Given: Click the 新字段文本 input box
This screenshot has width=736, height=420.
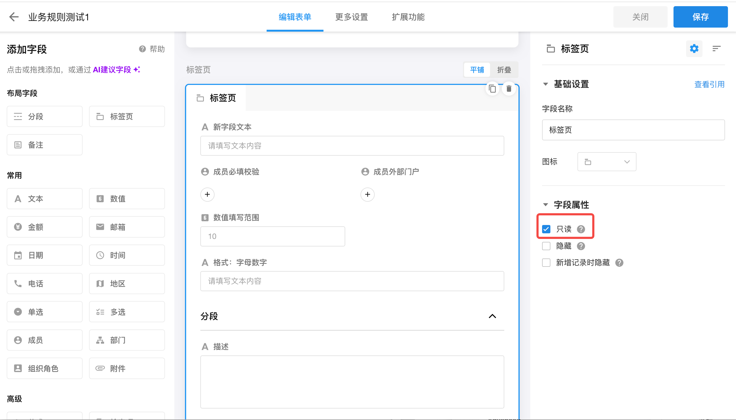Looking at the screenshot, I should [x=352, y=146].
